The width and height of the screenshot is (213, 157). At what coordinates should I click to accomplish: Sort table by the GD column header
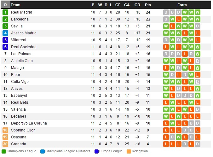[x=137, y=5]
